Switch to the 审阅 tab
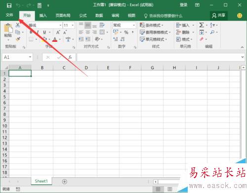Screen dimensions: 247x193 pos(115,15)
